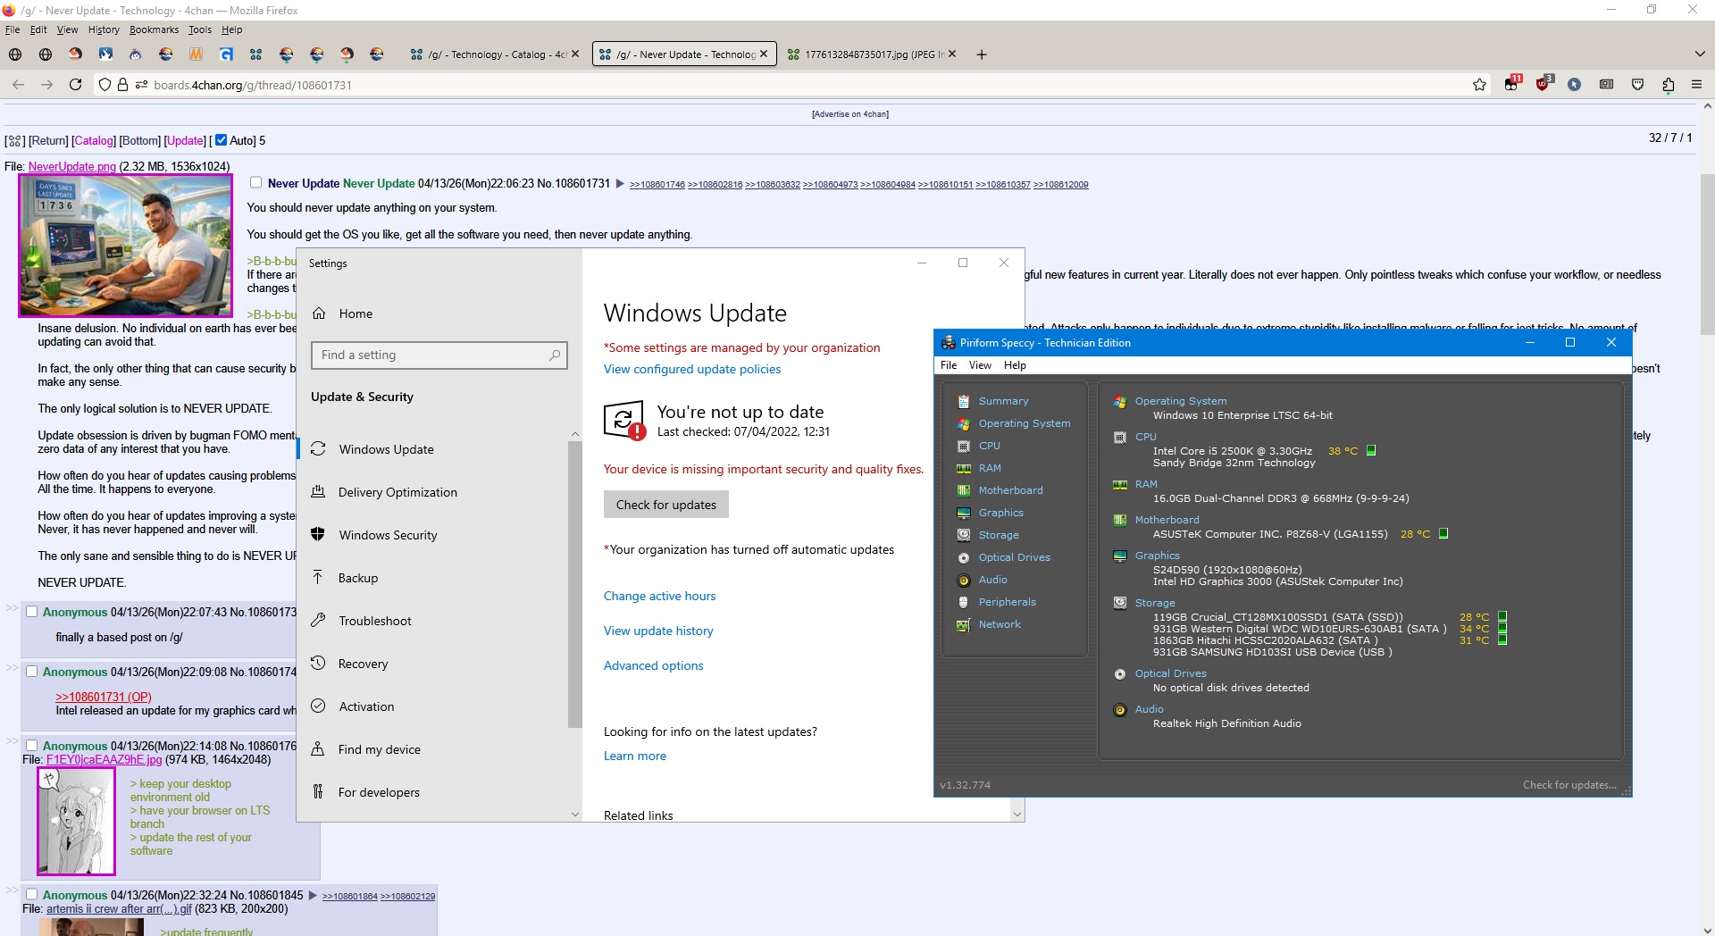The width and height of the screenshot is (1715, 936).
Task: Go back with Firefox's back arrow
Action: point(18,85)
